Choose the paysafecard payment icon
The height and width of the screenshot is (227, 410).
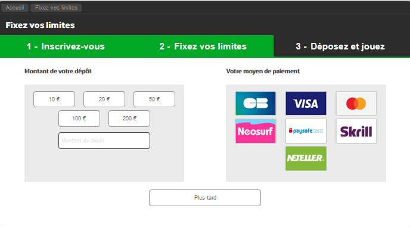pyautogui.click(x=306, y=131)
